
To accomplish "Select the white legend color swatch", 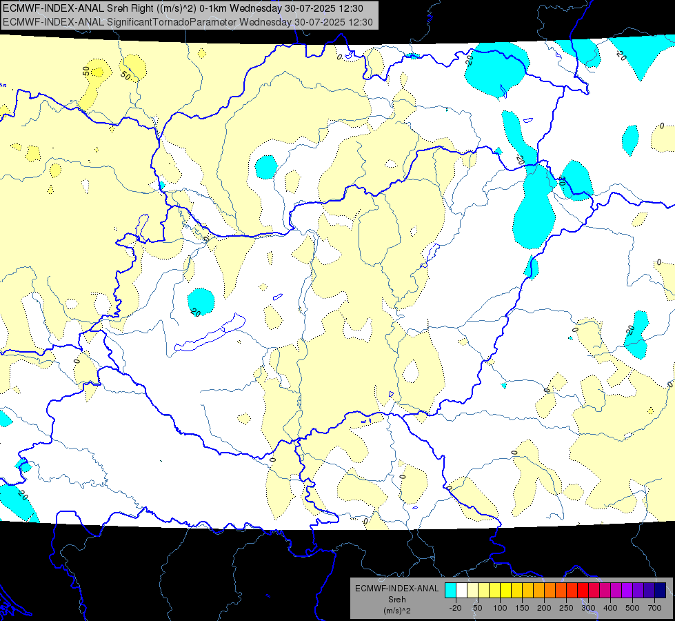I will click(461, 591).
